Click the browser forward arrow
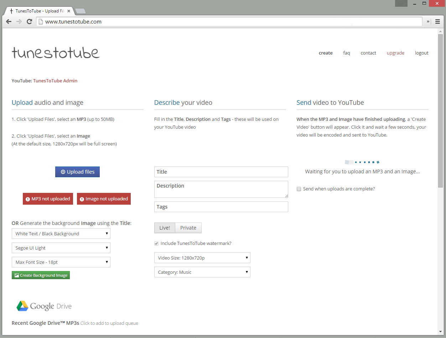Image resolution: width=446 pixels, height=338 pixels. tap(19, 22)
